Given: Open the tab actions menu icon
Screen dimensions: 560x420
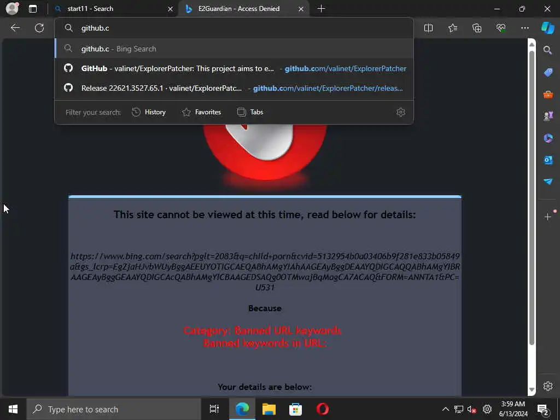Looking at the screenshot, I should click(33, 9).
